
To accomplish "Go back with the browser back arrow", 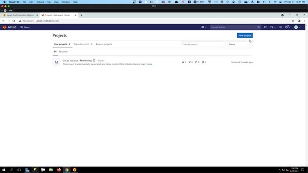I will pyautogui.click(x=3, y=21).
